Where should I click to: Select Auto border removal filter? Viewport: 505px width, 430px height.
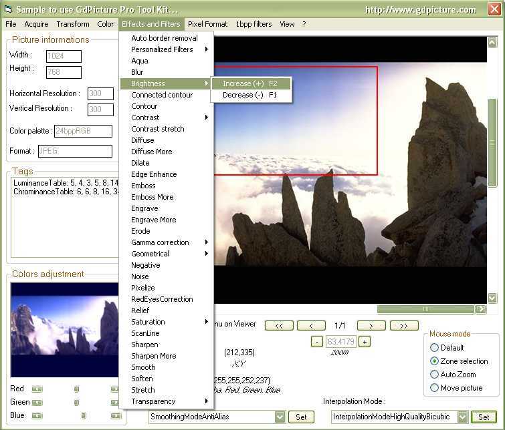click(167, 38)
